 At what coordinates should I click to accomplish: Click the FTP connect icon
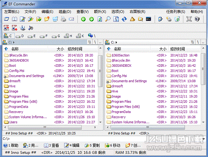pyautogui.click(x=6, y=28)
